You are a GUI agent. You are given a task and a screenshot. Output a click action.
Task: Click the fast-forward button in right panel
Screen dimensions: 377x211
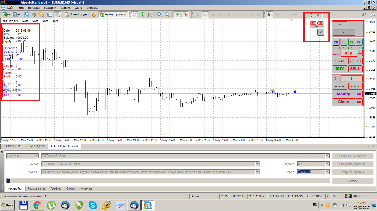[340, 25]
